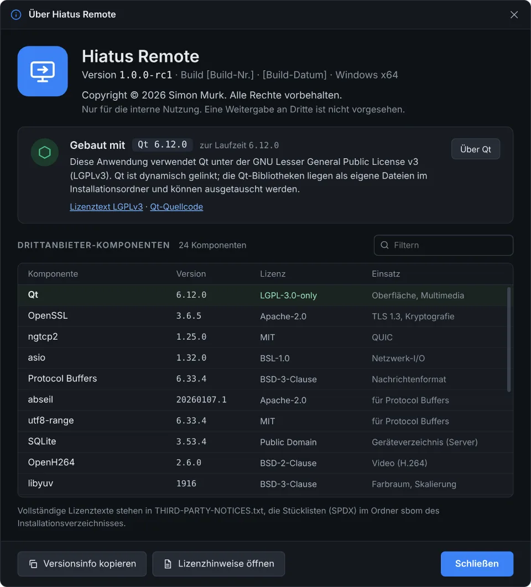The image size is (531, 587).
Task: Click the zur Laufzeit 6.12.0 text
Action: [x=239, y=146]
